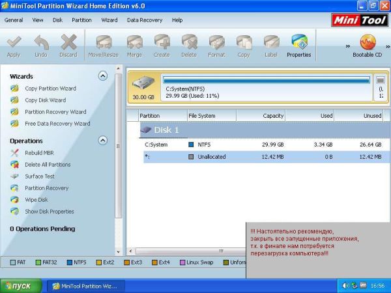Open Partition Recovery Wizard link

coord(55,112)
